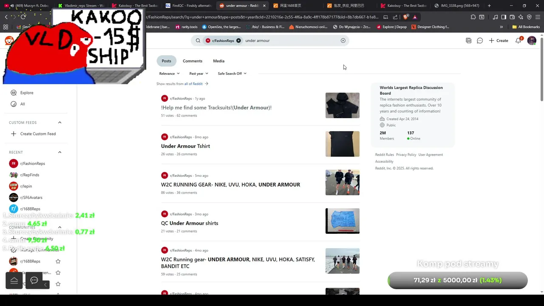The height and width of the screenshot is (306, 544).
Task: Open the Reddit advertise AD icon
Action: point(468,40)
